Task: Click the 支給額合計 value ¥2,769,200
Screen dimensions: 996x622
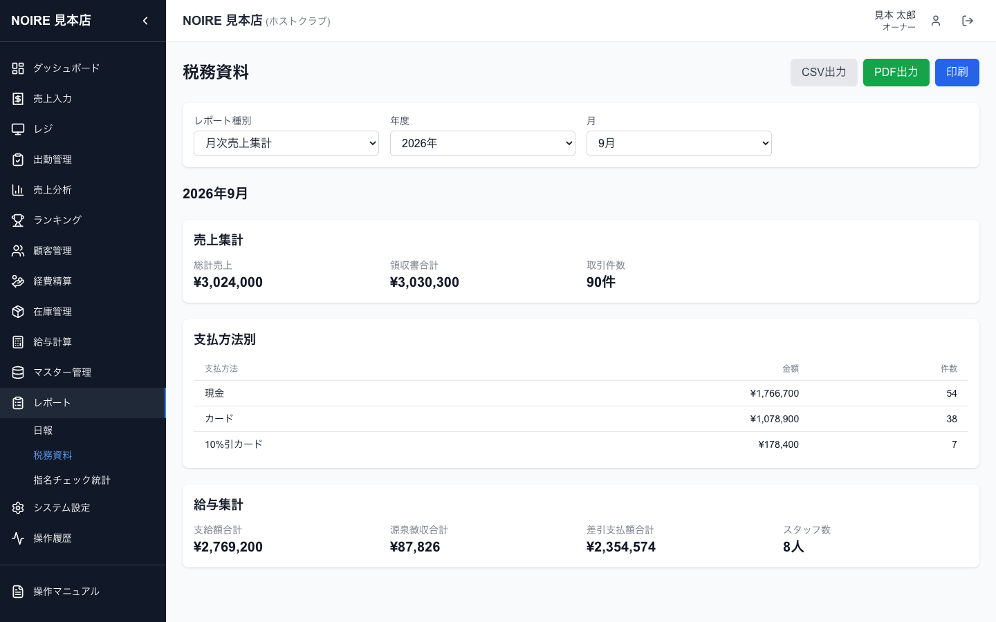Action: [x=228, y=547]
